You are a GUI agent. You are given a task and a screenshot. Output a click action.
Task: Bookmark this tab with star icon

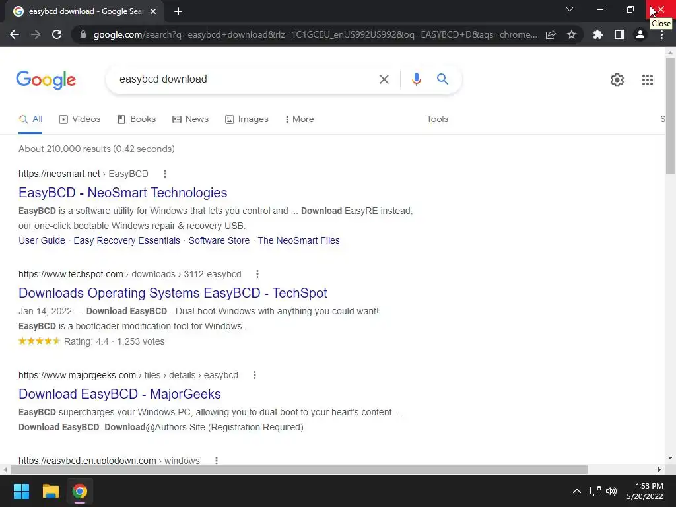(x=571, y=34)
